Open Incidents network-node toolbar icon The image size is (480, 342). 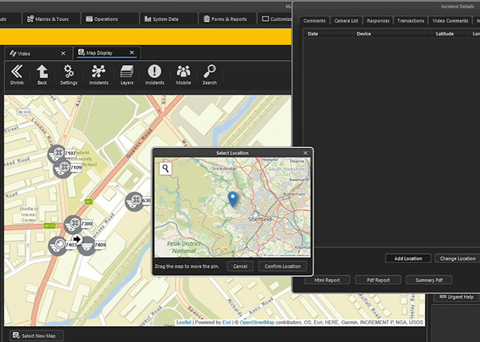point(99,75)
